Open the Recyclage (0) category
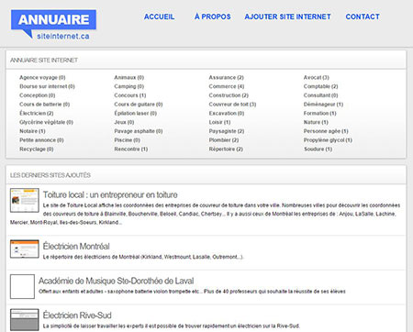Screen dimensions: 413x332 (x=37, y=149)
